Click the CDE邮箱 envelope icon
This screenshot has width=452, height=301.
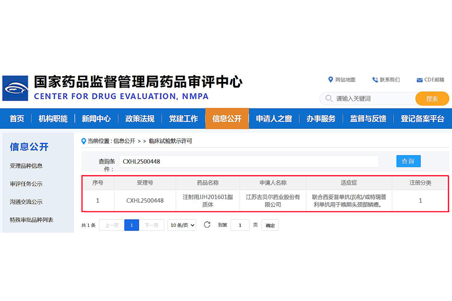click(x=420, y=80)
